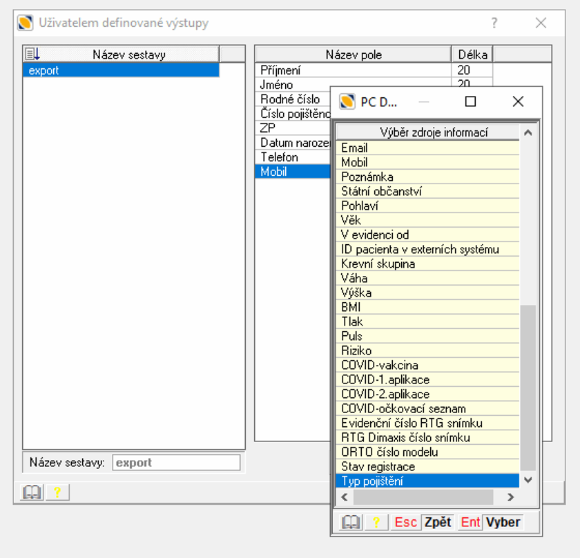This screenshot has width=580, height=558.
Task: Click the title bar help question mark
Action: (x=494, y=23)
